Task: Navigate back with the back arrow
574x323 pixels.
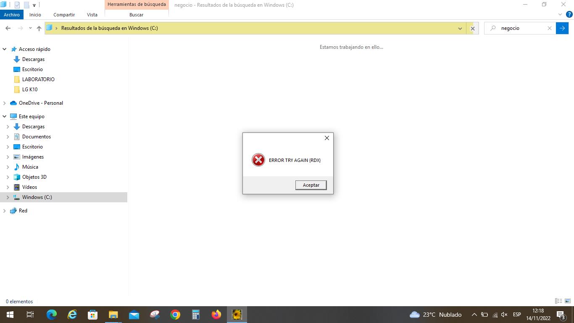Action: tap(8, 28)
